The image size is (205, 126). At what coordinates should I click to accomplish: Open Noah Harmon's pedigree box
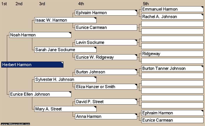40,35
